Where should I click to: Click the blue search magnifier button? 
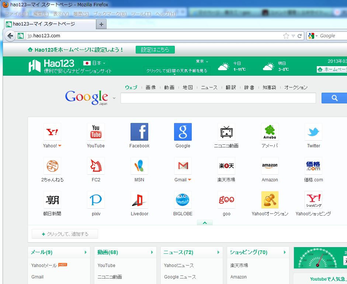point(334,98)
